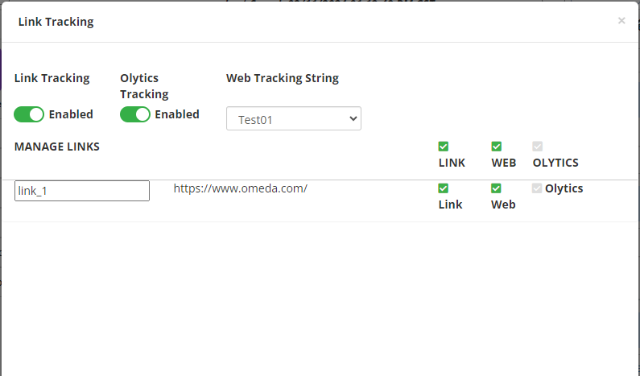Click the WEB column header label
This screenshot has width=640, height=376.
[x=504, y=163]
